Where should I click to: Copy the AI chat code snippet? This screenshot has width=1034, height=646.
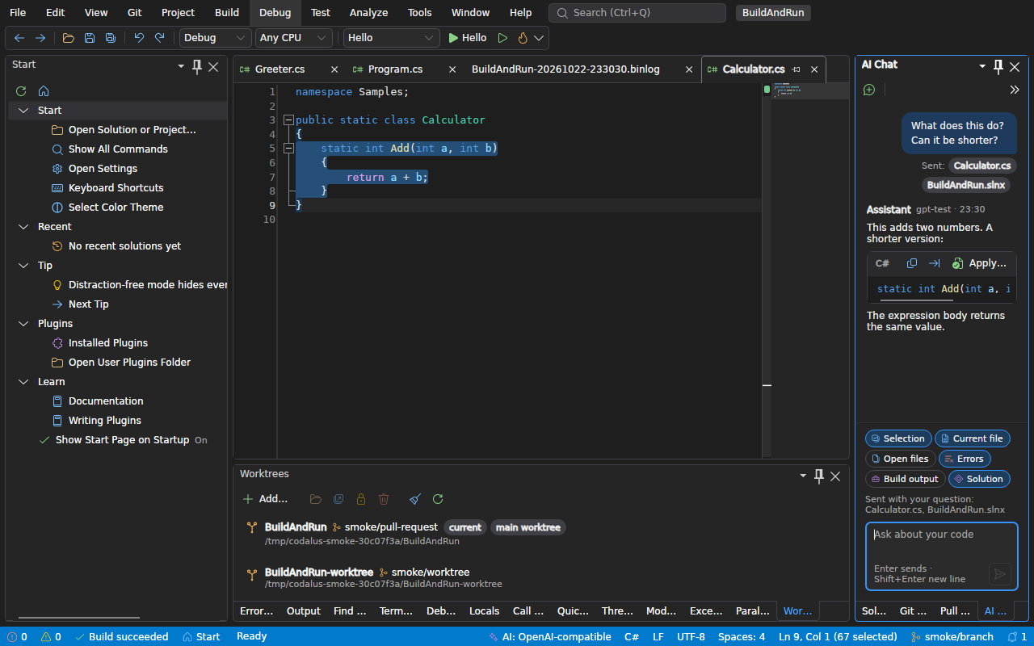pyautogui.click(x=912, y=263)
